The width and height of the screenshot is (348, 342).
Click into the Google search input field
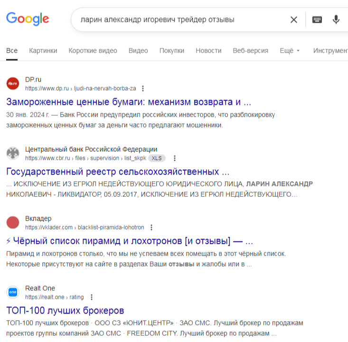click(180, 20)
